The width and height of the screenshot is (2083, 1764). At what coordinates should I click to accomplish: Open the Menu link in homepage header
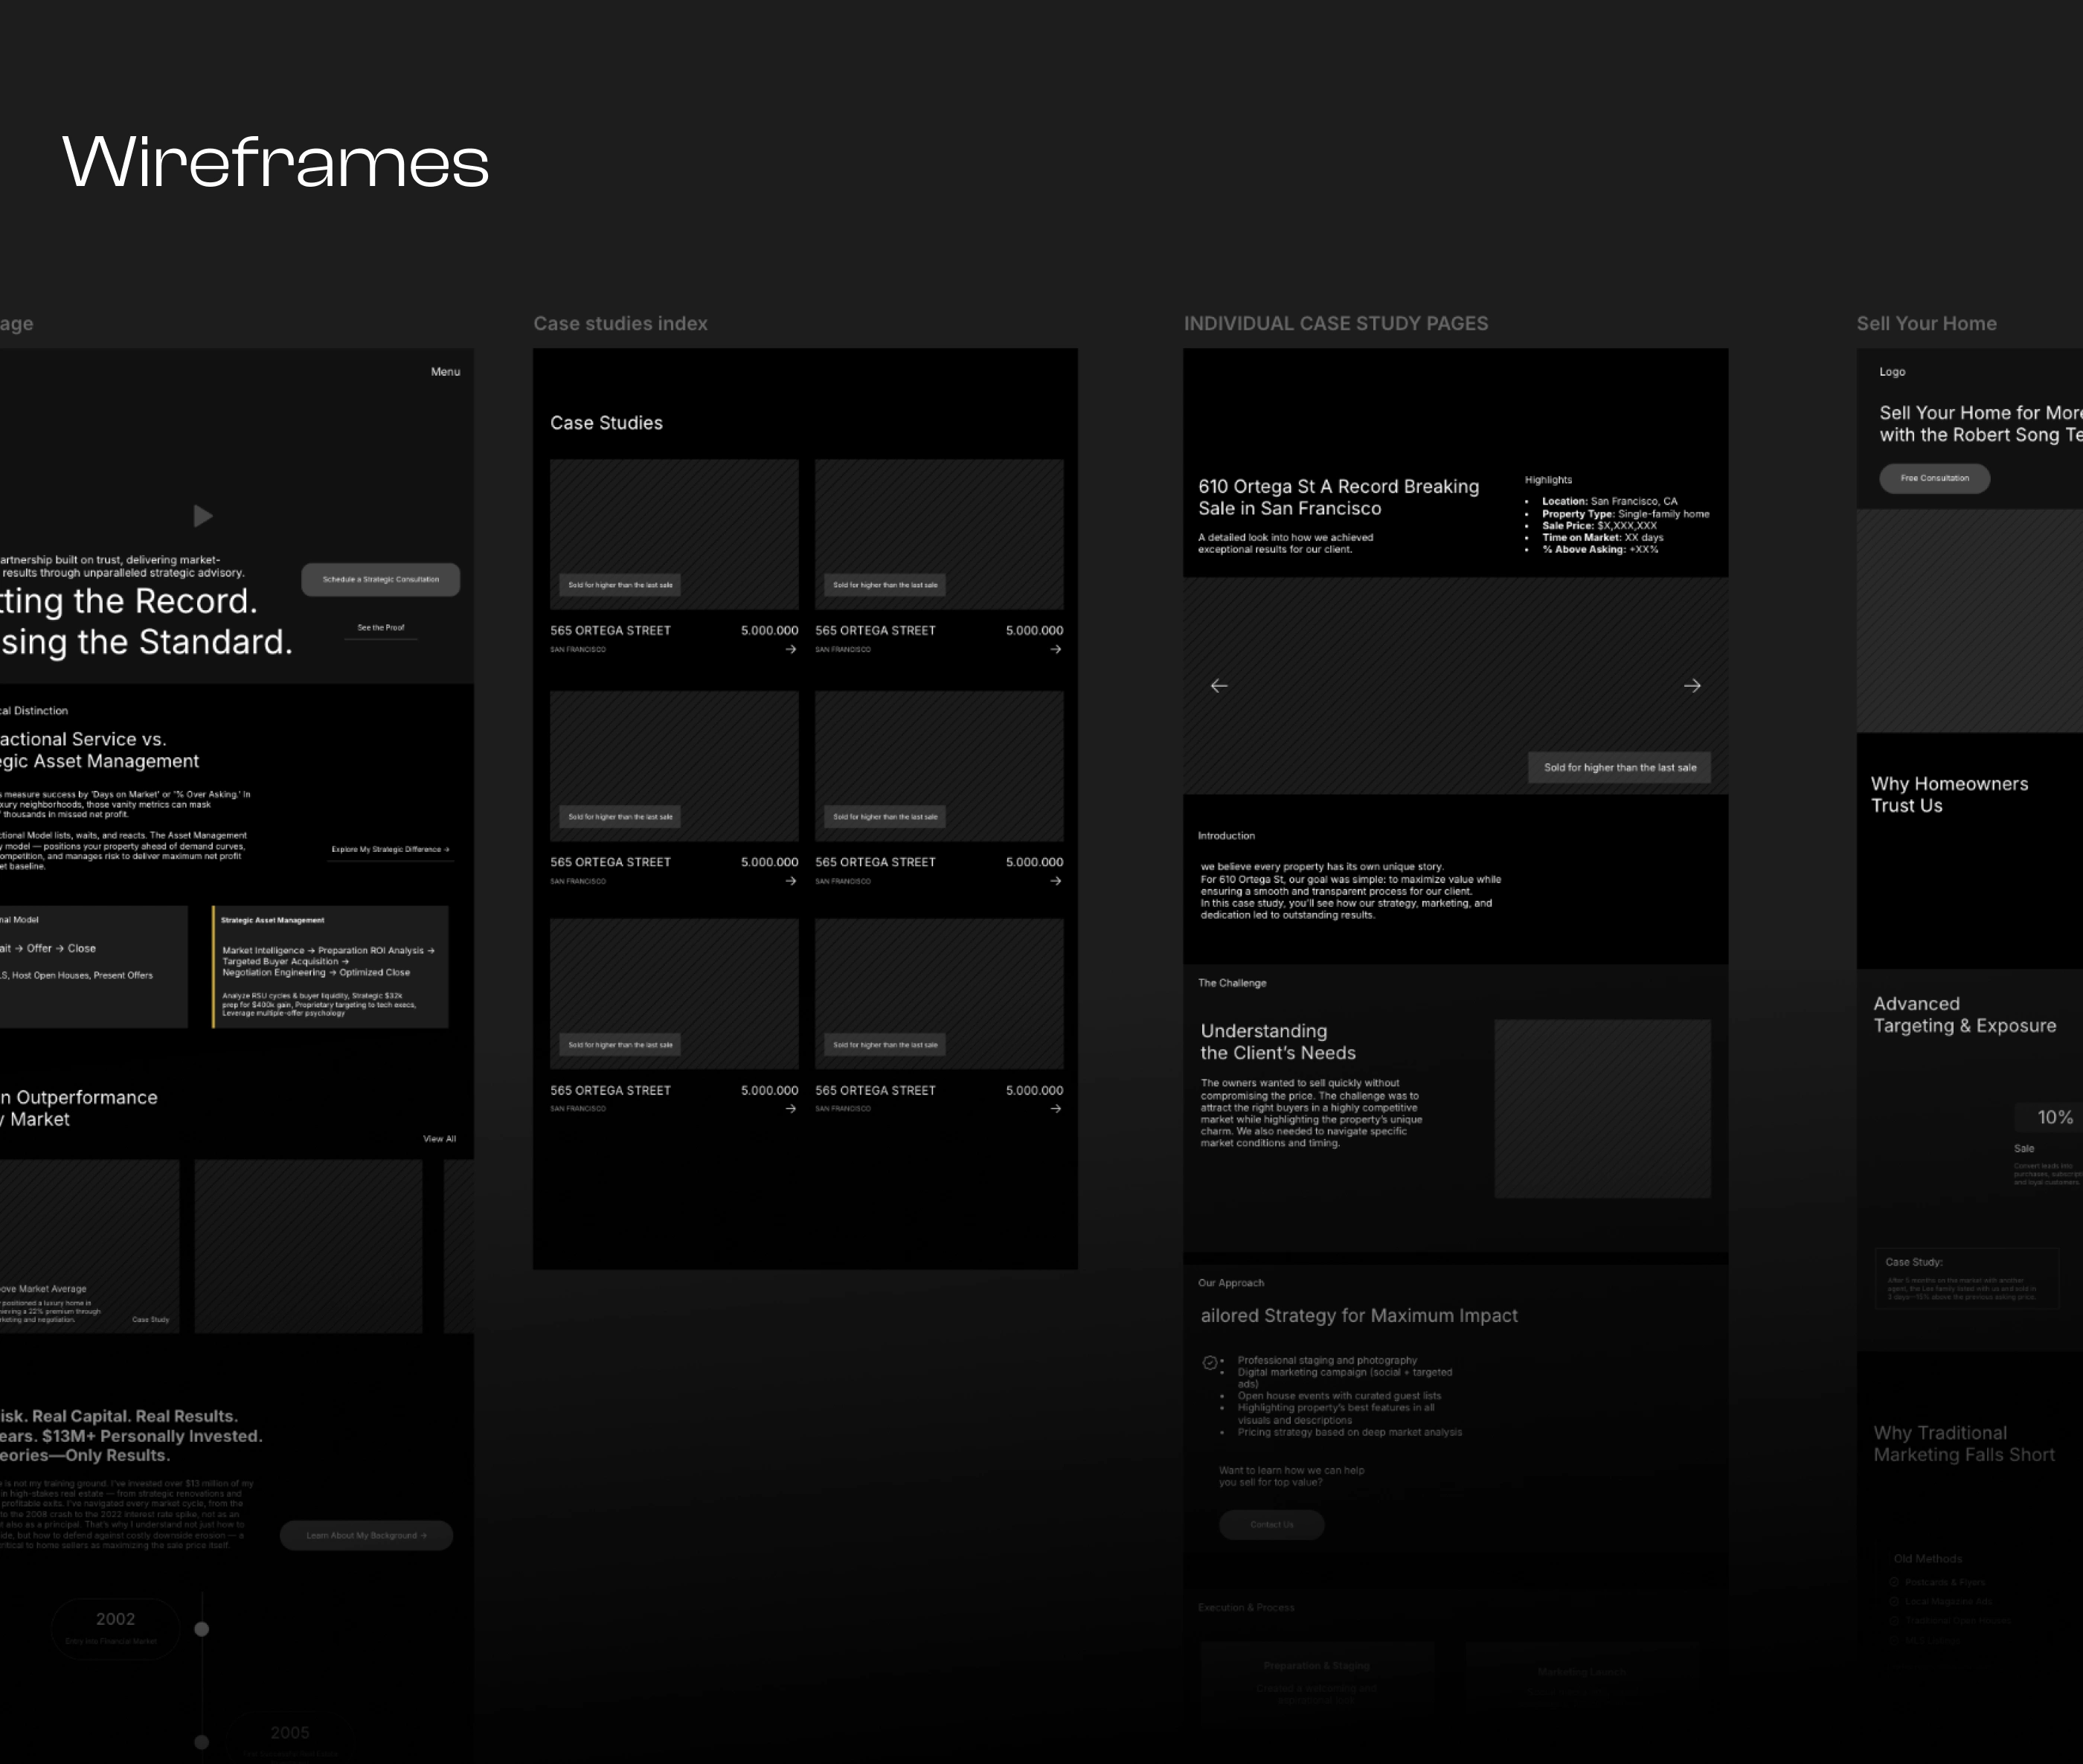445,372
